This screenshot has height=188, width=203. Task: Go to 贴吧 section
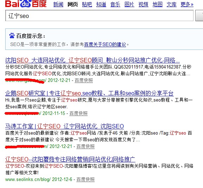pyautogui.click(x=87, y=5)
